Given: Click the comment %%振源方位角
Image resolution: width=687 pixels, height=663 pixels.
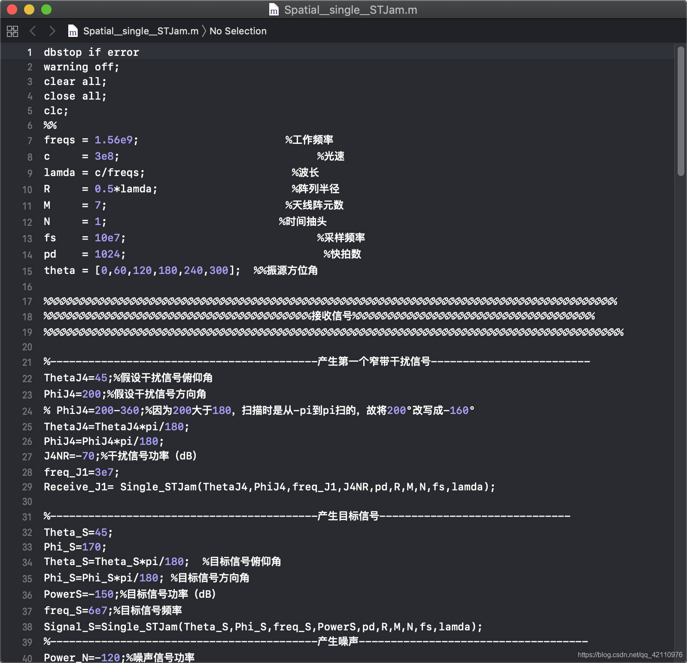Looking at the screenshot, I should [286, 271].
